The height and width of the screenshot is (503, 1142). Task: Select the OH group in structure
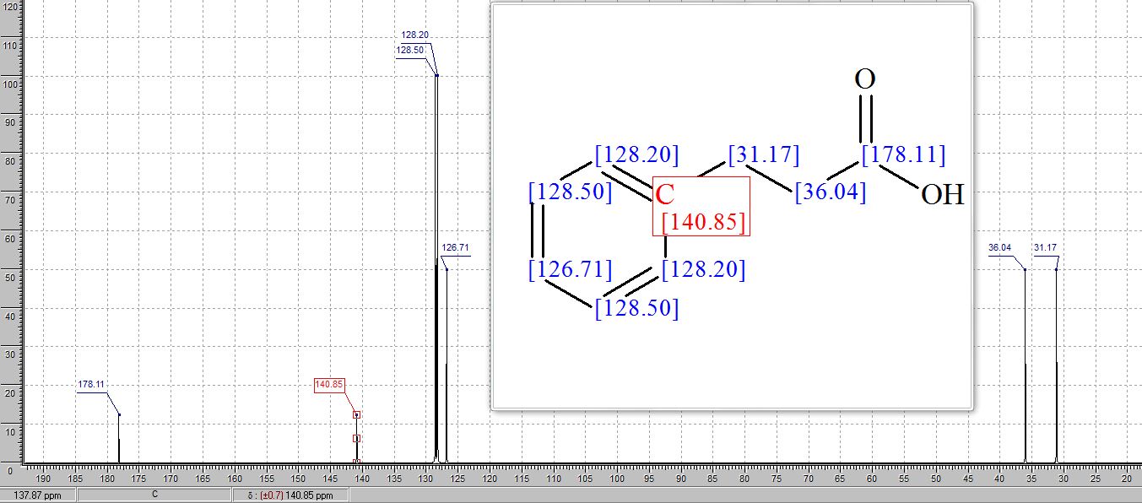coord(942,195)
